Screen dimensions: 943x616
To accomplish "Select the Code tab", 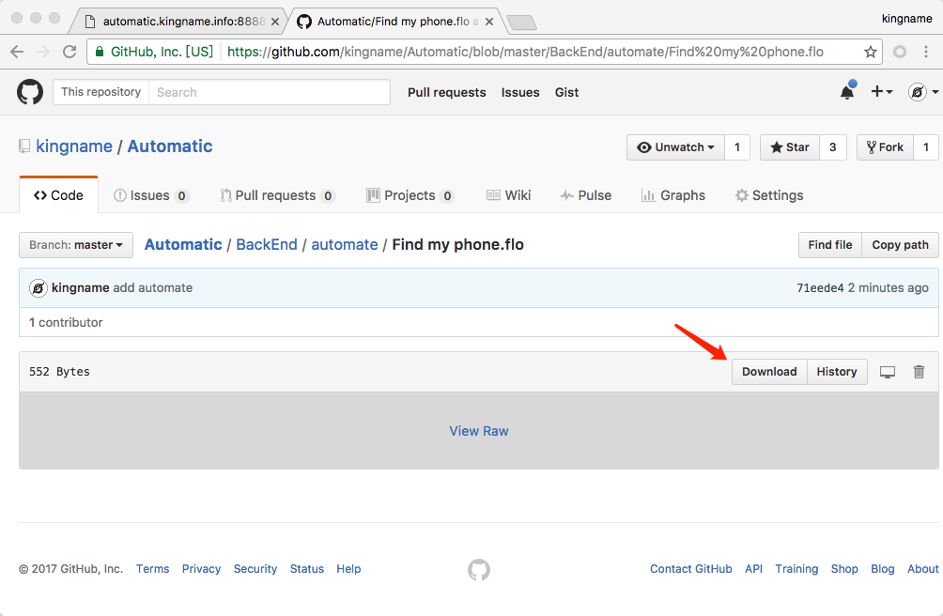I will click(x=58, y=195).
